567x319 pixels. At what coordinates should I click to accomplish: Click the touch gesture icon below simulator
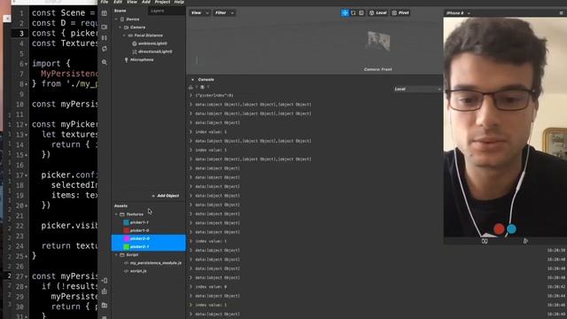(x=525, y=241)
